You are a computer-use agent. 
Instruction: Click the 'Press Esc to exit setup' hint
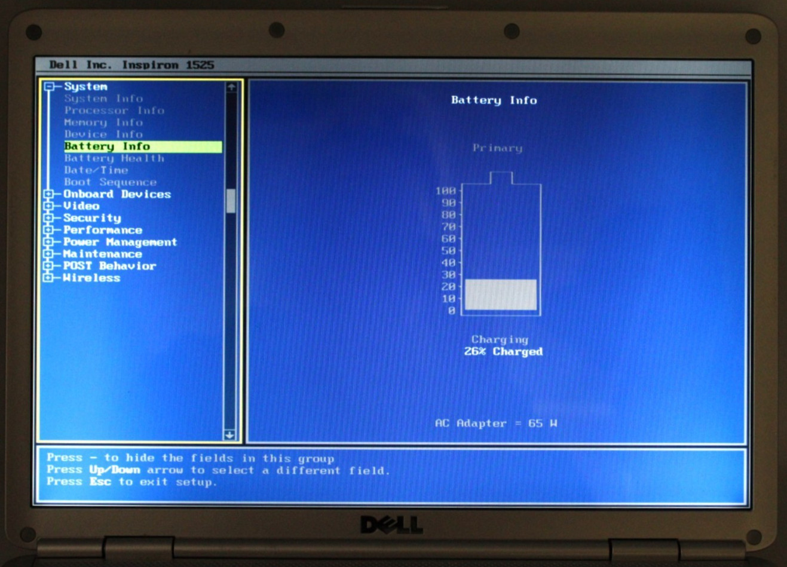click(x=132, y=482)
